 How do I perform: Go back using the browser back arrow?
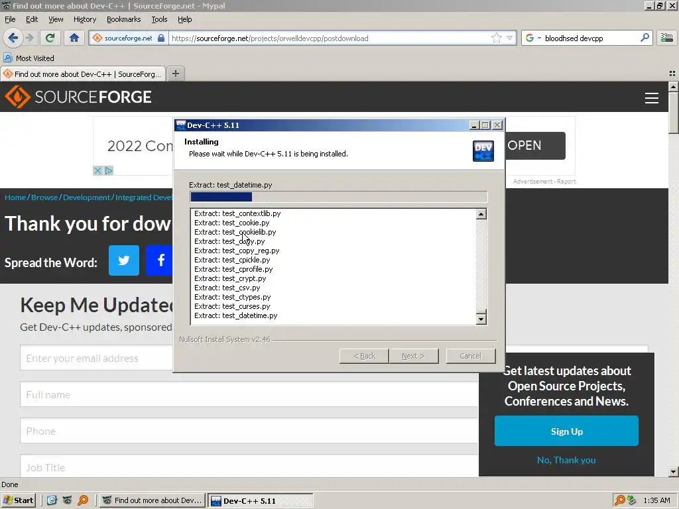click(x=13, y=38)
